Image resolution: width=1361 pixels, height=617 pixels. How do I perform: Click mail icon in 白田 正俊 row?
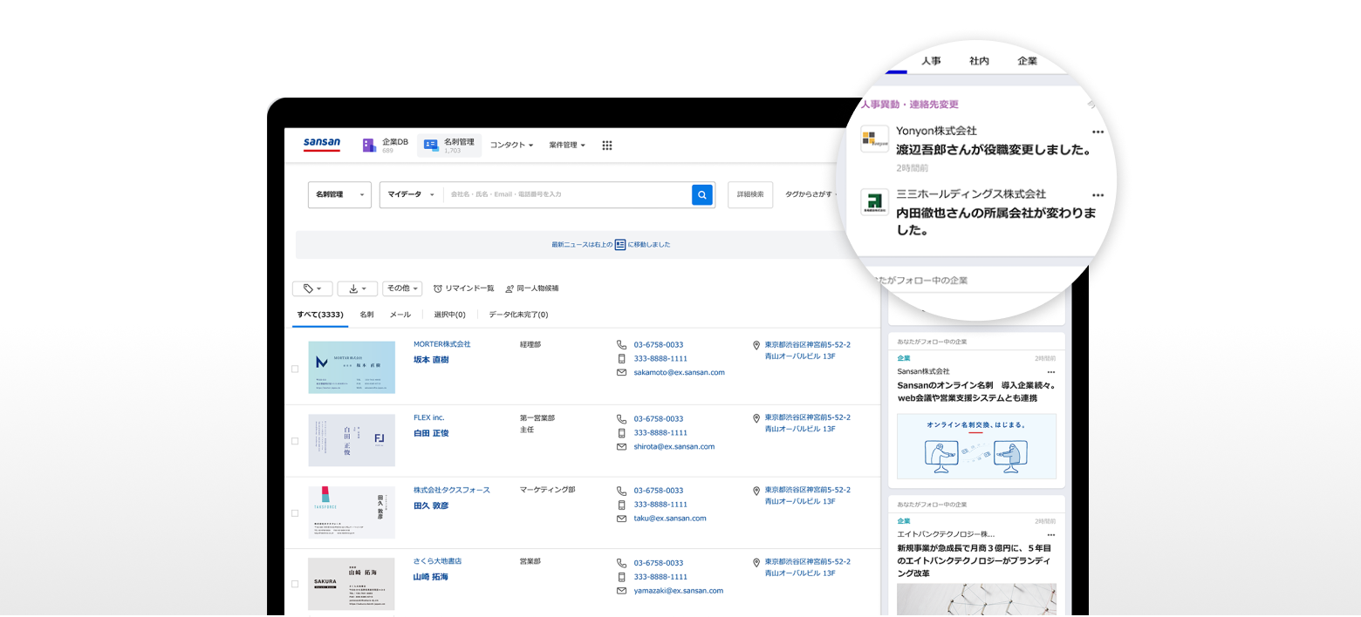tap(622, 446)
